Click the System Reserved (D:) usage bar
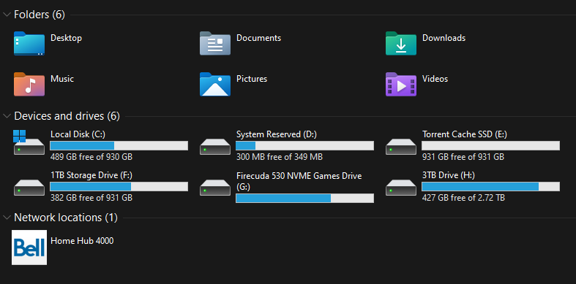The width and height of the screenshot is (576, 284). point(305,146)
